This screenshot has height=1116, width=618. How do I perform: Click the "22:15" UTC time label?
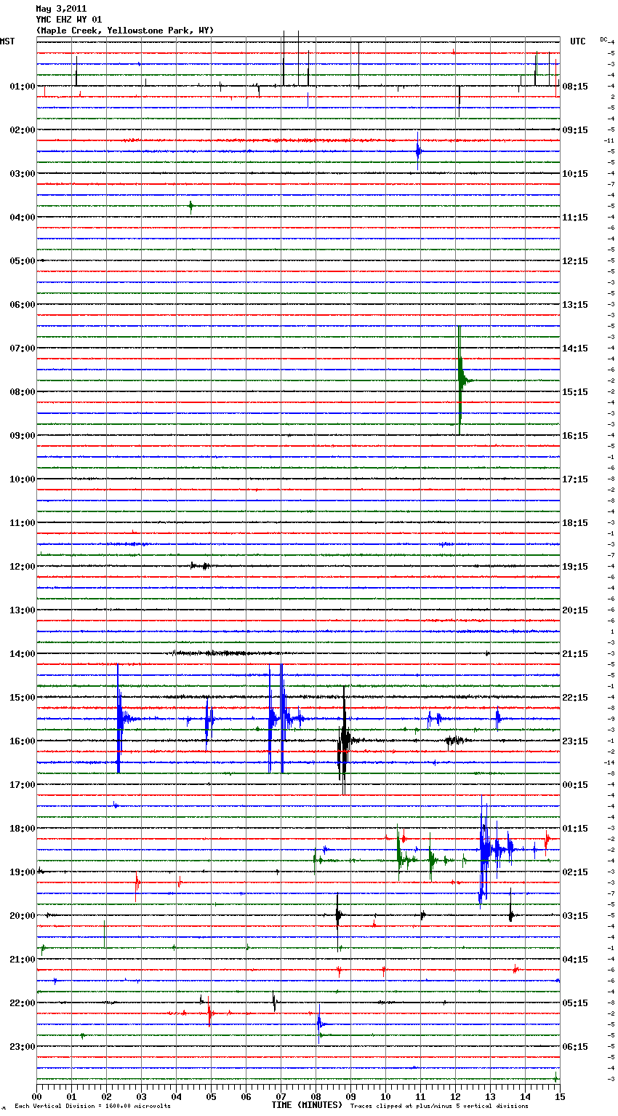tap(575, 698)
